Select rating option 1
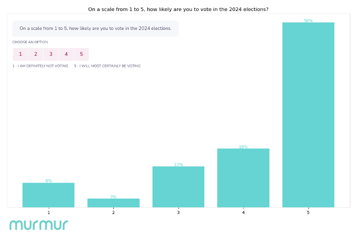The width and height of the screenshot is (352, 236). [20, 54]
